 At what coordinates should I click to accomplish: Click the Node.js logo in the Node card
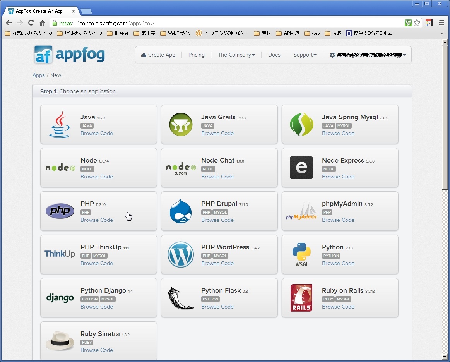[60, 167]
